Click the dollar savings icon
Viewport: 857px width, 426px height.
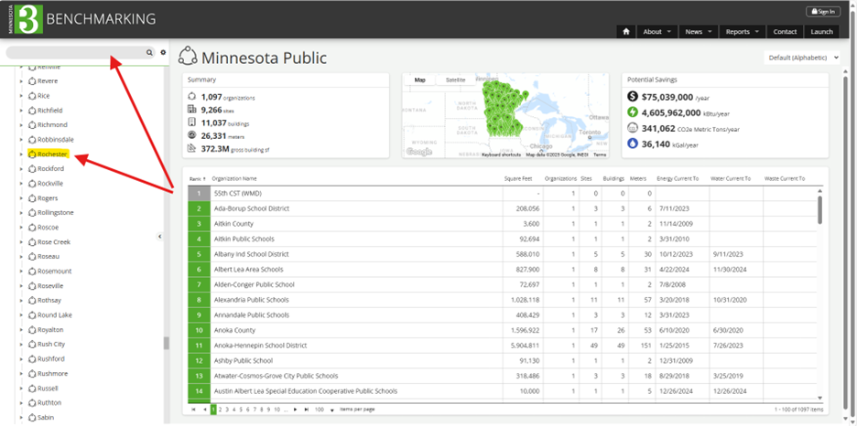633,96
